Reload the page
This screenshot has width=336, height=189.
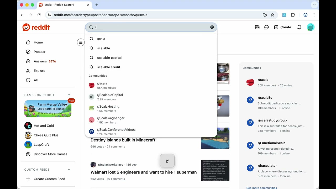pos(39,15)
